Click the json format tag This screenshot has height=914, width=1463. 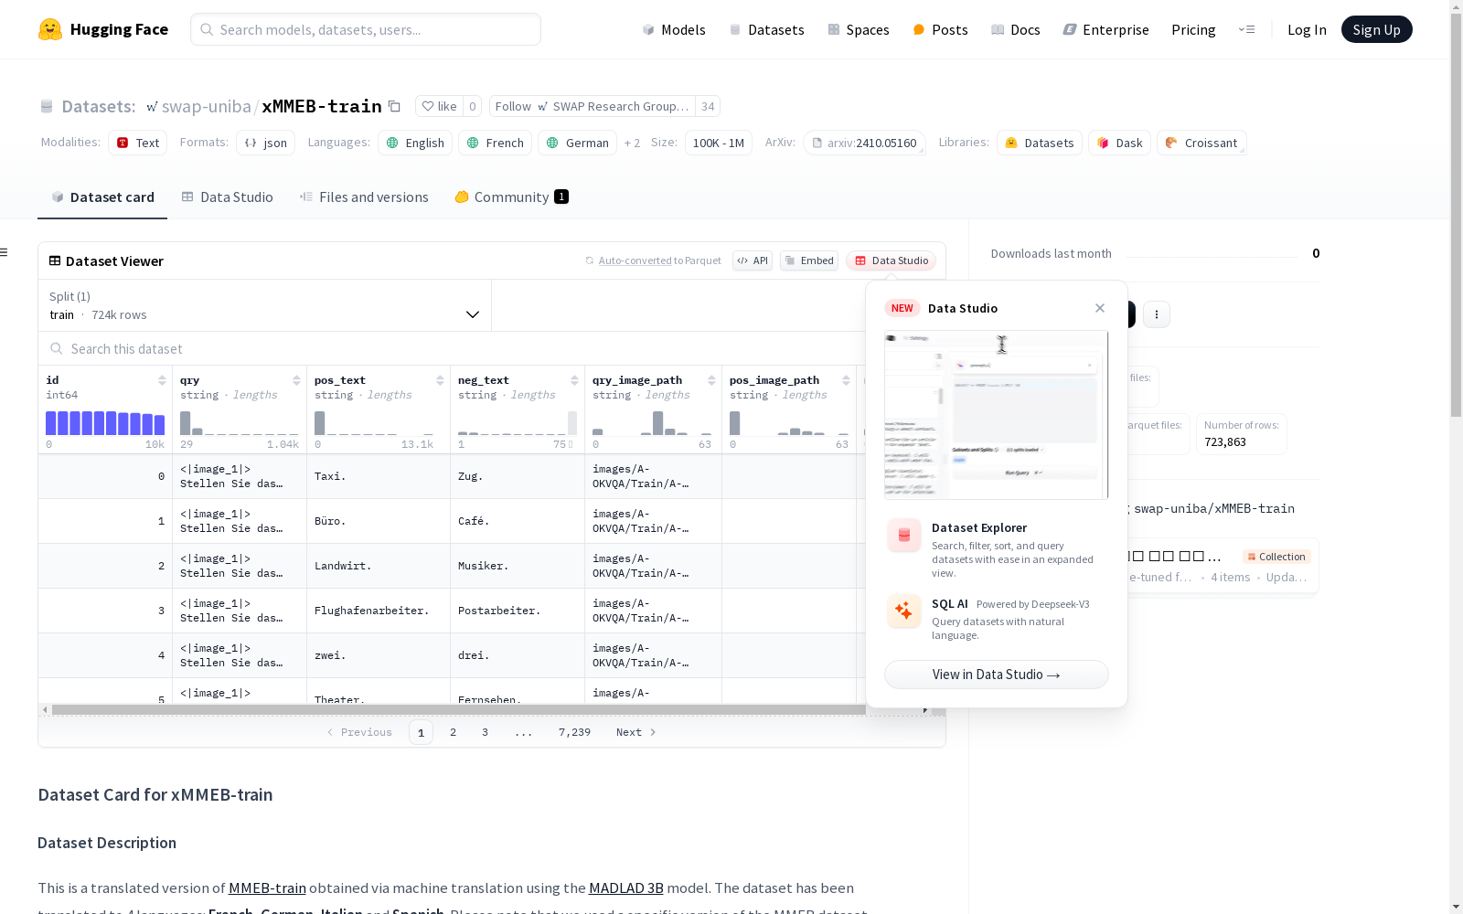click(266, 143)
